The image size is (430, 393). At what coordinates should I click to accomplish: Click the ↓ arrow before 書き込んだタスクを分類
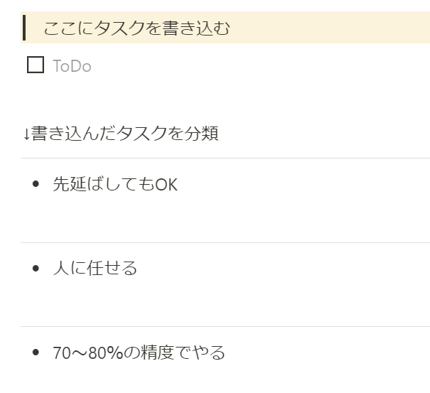(x=26, y=134)
